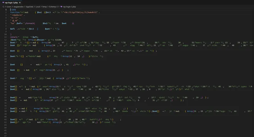The height and width of the screenshot is (137, 254).
Task: Open the AppData breadcrumb folder
Action: [x=30, y=7]
